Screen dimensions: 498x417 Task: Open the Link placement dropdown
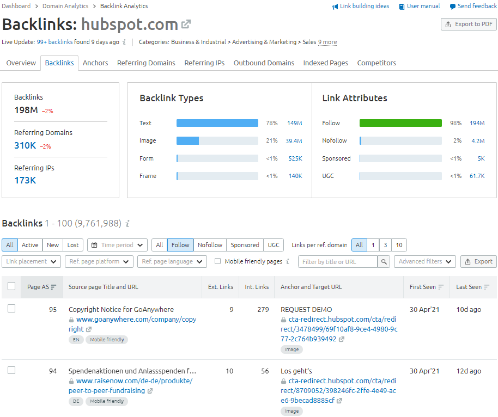click(31, 261)
